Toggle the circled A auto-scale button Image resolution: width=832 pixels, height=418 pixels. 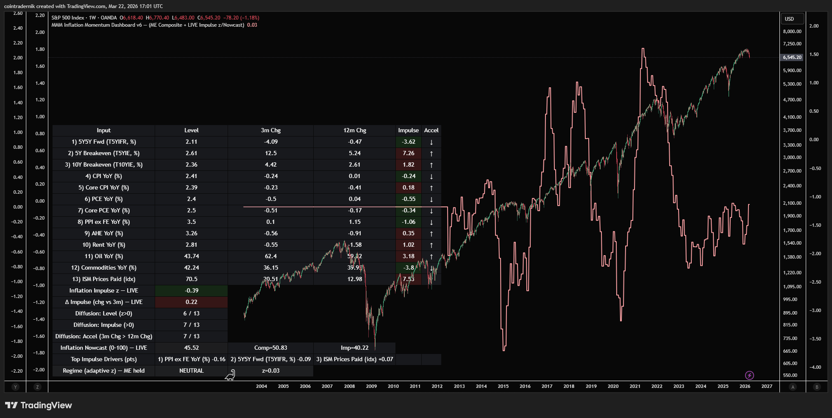pos(792,387)
